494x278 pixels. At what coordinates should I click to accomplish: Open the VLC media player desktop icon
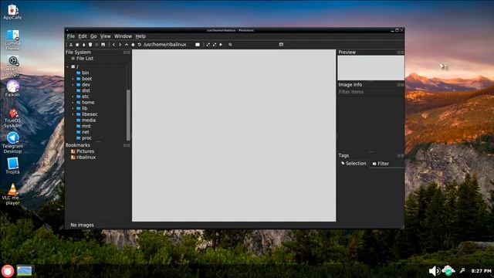[x=12, y=194]
